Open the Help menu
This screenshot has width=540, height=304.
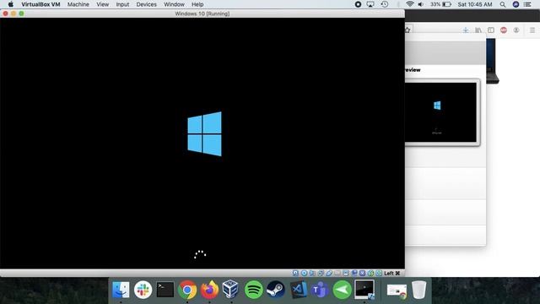point(197,4)
